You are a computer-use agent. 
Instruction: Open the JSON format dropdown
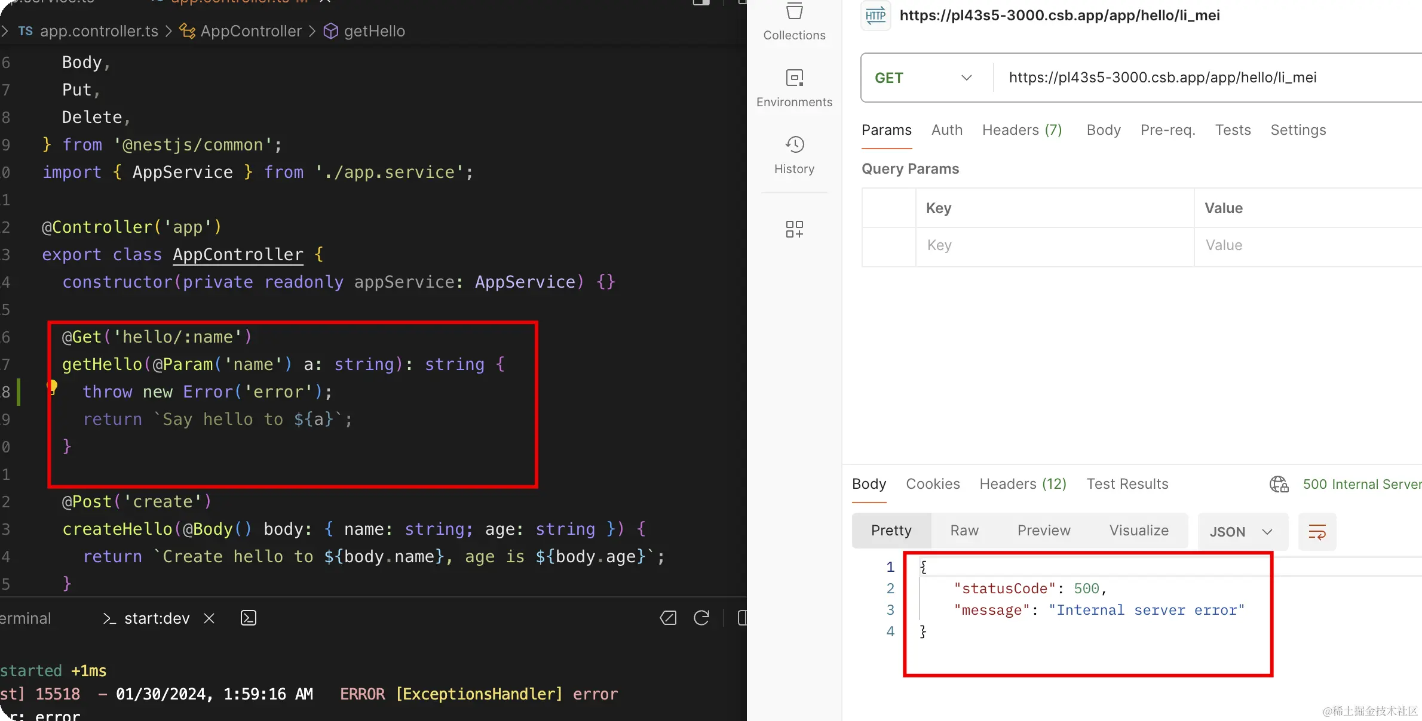[x=1243, y=532]
